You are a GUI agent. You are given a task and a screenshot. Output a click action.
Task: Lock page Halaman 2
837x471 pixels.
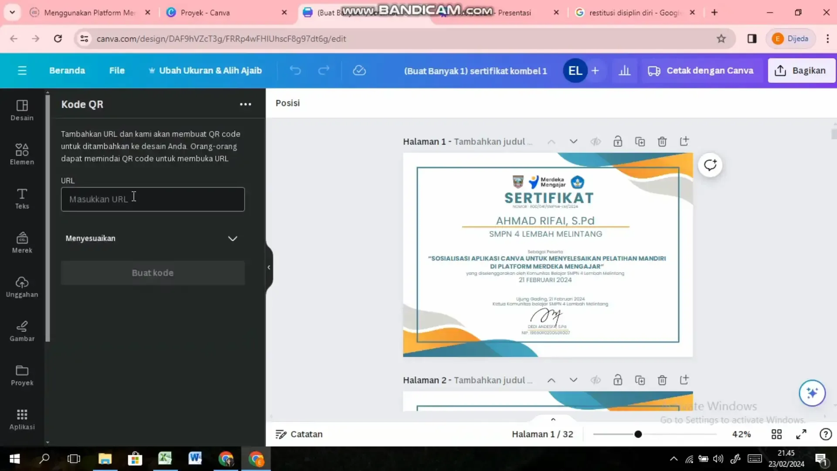(618, 380)
